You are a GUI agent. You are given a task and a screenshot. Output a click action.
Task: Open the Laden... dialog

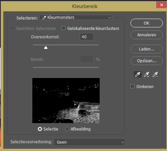[x=146, y=49]
